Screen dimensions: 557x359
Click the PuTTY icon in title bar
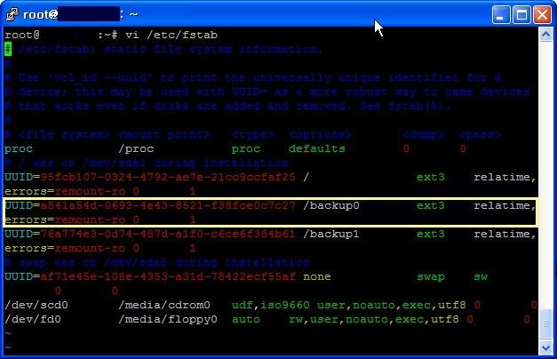12,14
